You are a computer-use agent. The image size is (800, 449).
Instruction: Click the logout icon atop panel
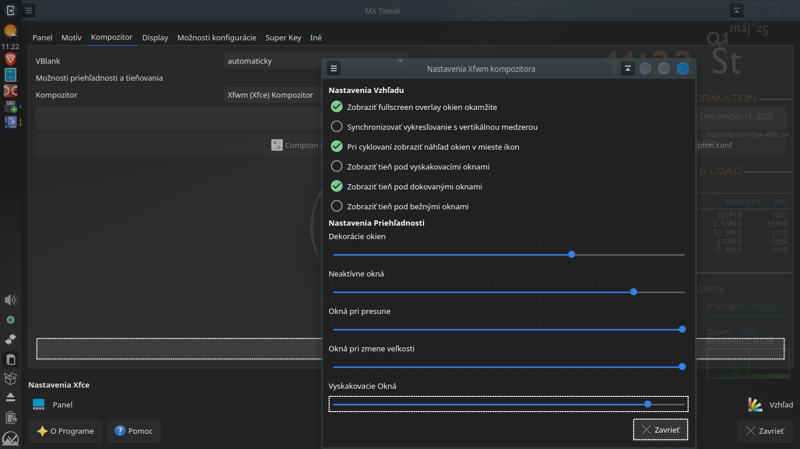[x=11, y=10]
